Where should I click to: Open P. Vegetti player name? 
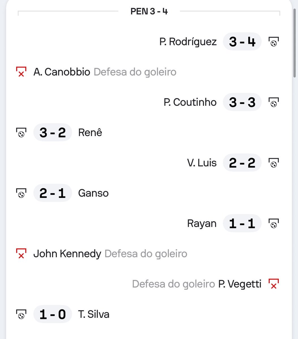240,284
